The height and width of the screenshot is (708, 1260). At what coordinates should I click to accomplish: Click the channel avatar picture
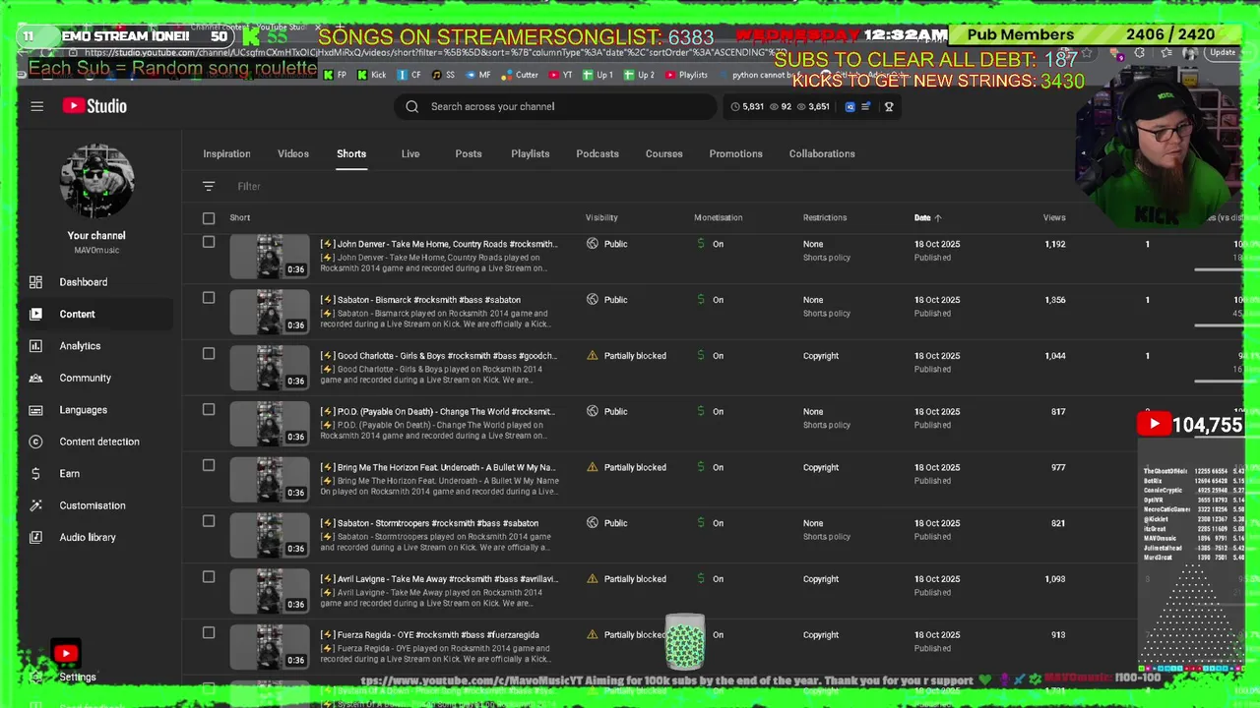pos(96,181)
